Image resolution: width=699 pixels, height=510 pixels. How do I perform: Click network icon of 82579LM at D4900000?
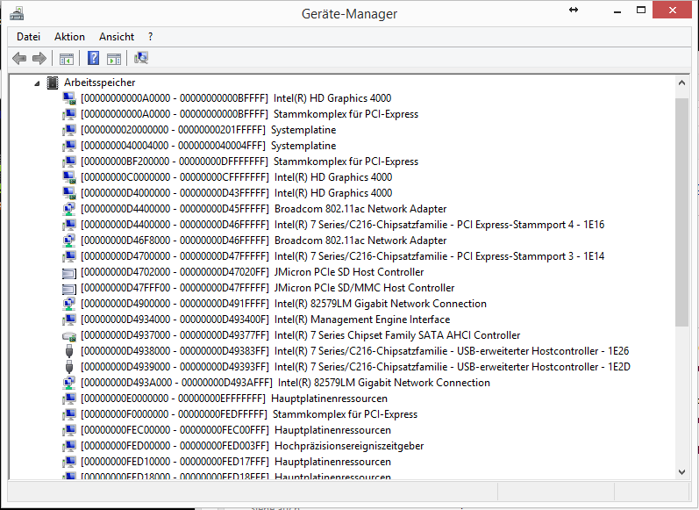click(69, 304)
